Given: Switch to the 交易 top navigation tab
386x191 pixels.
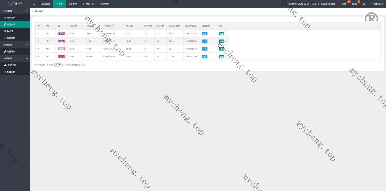Looking at the screenshot, I should [72, 4].
